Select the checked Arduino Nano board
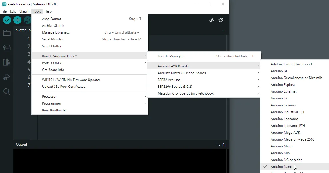Viewport: 329px width, 173px height. click(x=281, y=167)
